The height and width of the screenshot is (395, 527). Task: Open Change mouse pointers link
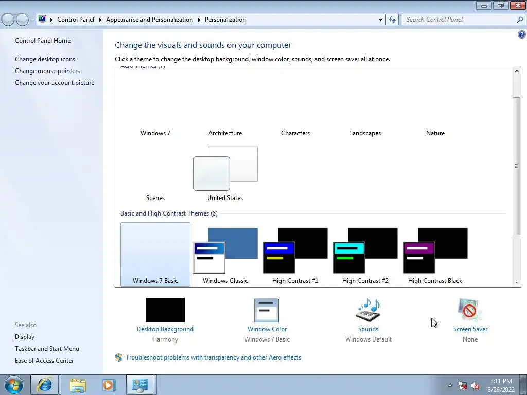click(x=47, y=71)
